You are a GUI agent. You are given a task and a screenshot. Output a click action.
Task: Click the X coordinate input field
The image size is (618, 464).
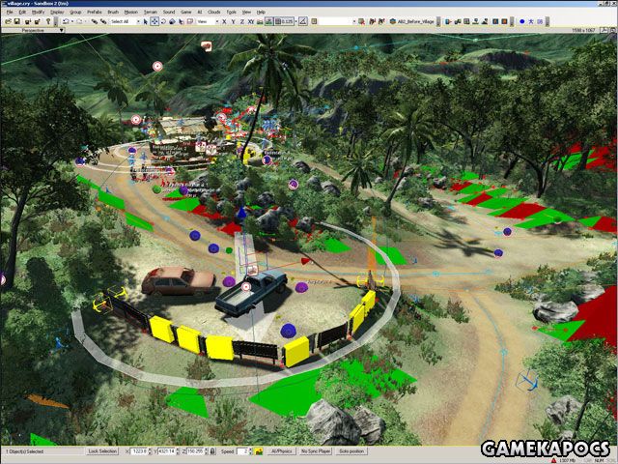(138, 451)
